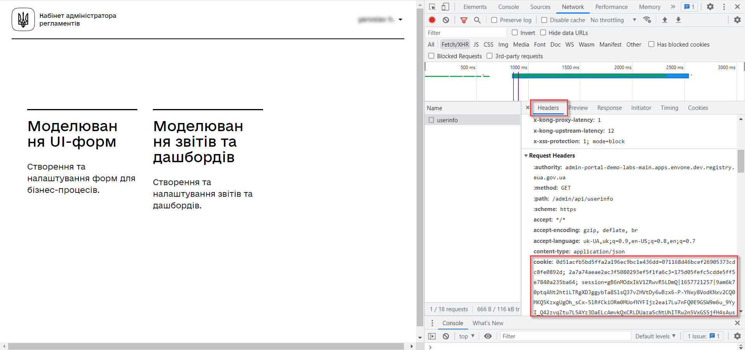745x350 pixels.
Task: Switch to the Sources tab
Action: 540,7
